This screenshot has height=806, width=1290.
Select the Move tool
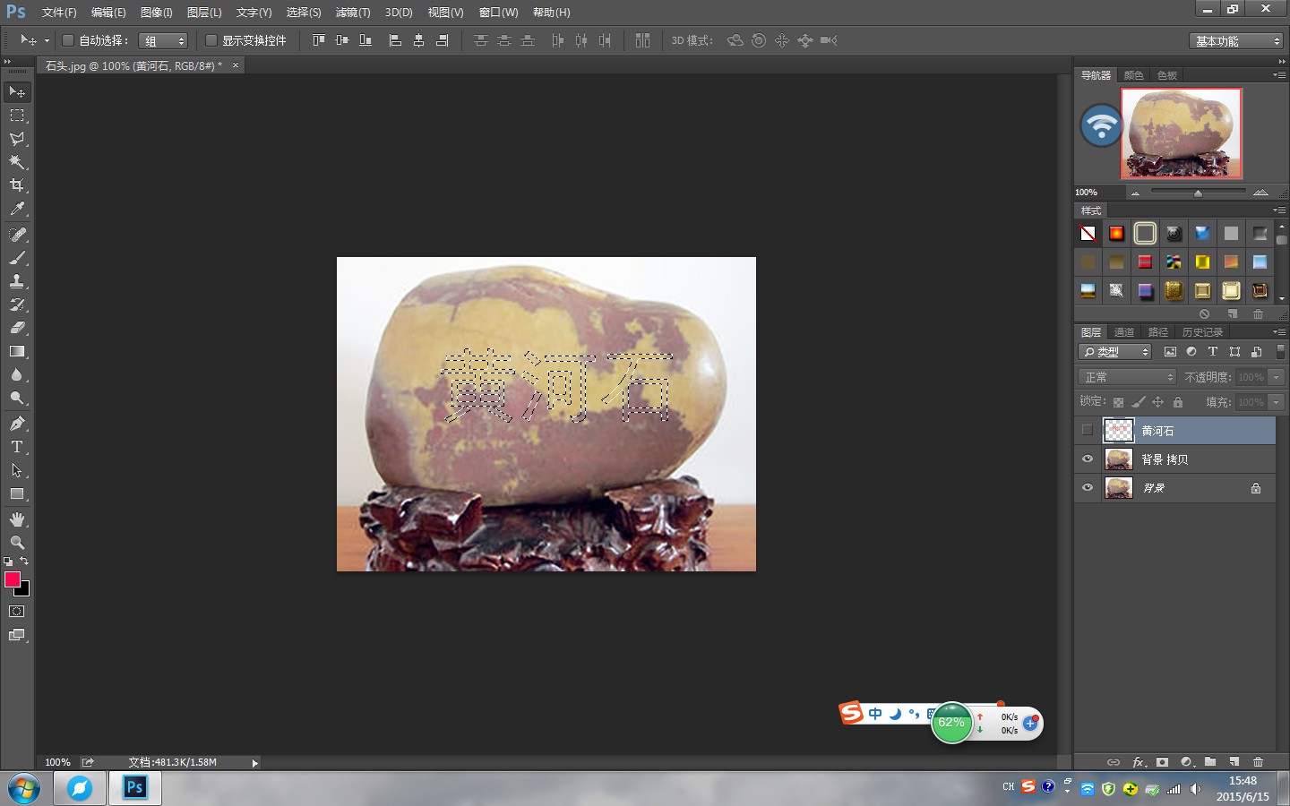pyautogui.click(x=17, y=92)
